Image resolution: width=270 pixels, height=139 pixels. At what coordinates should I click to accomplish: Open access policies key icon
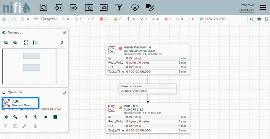coord(15,117)
